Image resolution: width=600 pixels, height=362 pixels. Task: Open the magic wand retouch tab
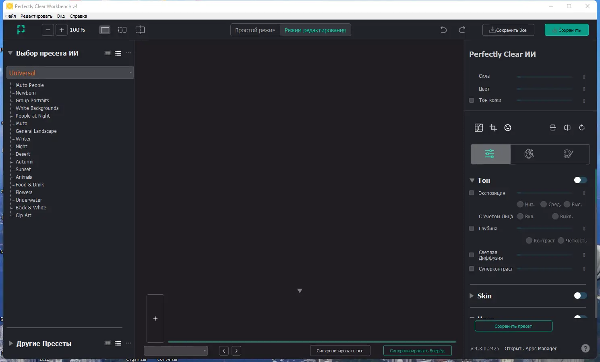[529, 154]
